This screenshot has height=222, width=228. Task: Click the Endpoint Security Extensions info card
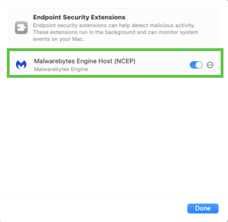pyautogui.click(x=114, y=28)
